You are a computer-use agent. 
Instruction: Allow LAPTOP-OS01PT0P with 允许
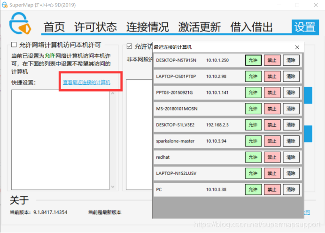tap(253, 76)
